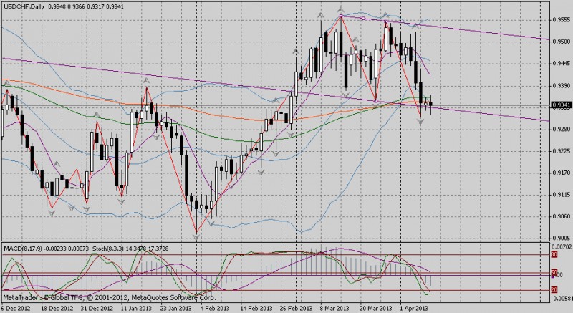Click the USDCHF,Daily chart title
This screenshot has height=313, width=573.
pos(24,6)
